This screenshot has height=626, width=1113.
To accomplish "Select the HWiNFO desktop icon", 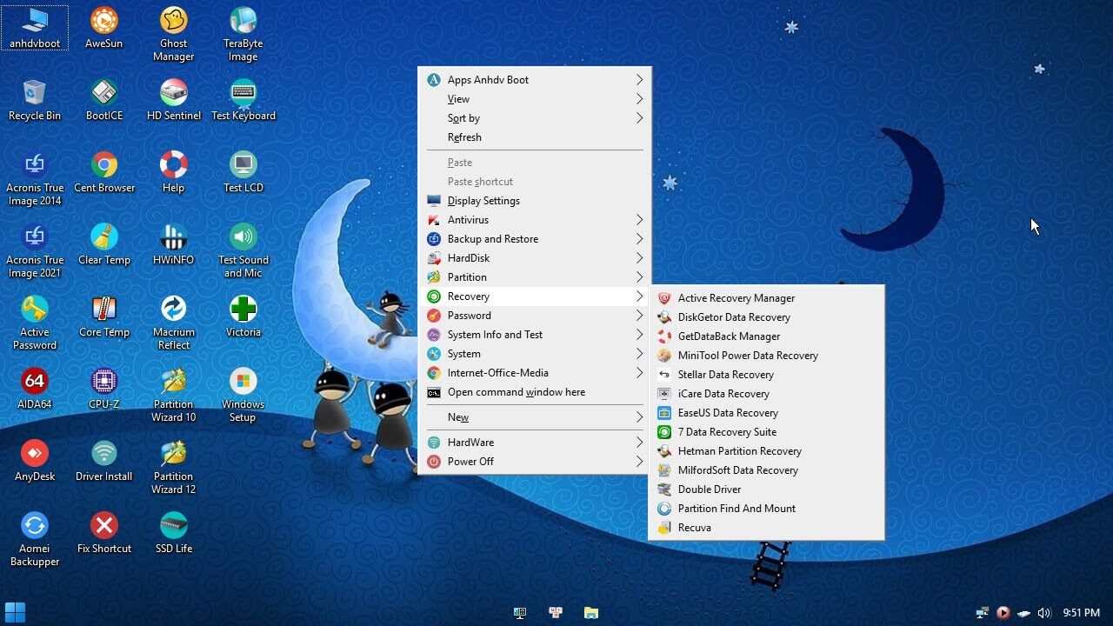I will tap(173, 244).
